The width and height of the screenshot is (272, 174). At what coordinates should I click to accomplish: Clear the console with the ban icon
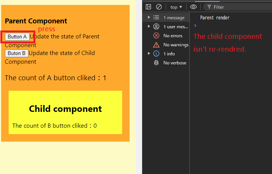(159, 7)
